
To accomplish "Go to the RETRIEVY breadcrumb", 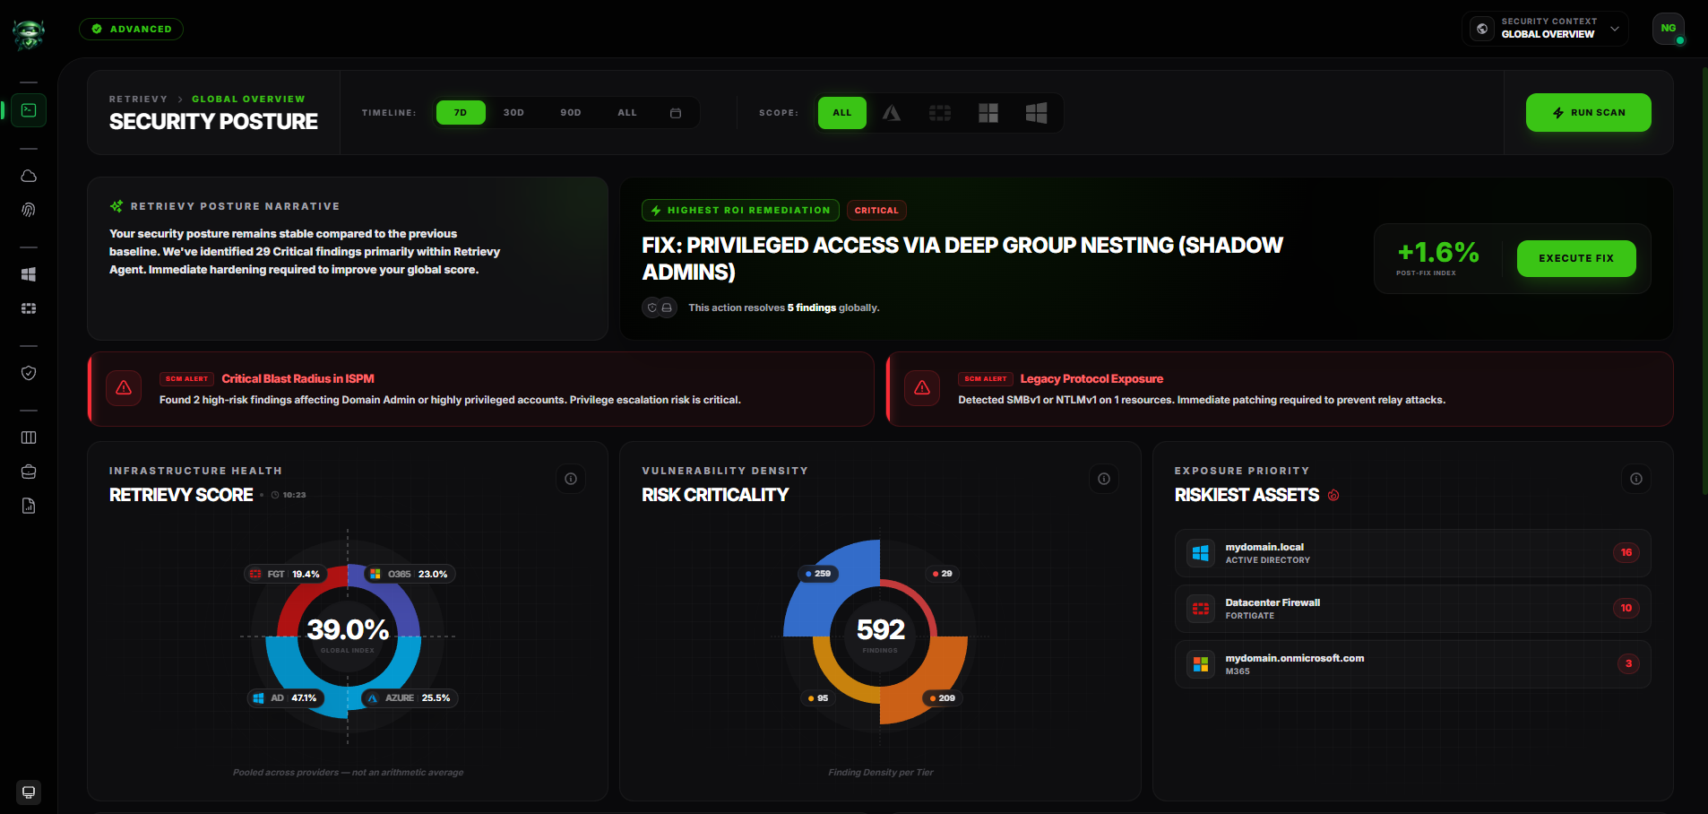I will [x=138, y=100].
